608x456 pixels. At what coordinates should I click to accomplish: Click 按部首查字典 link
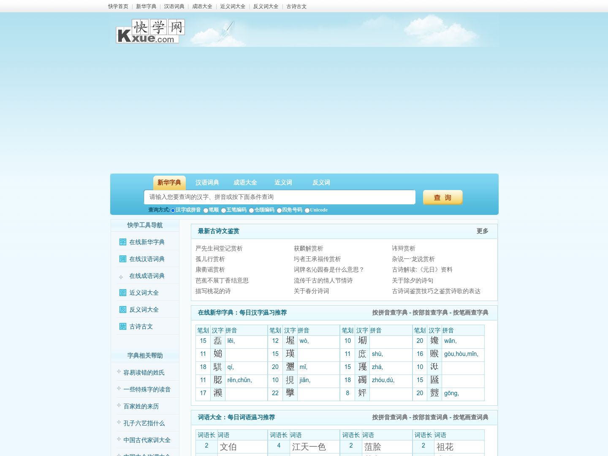point(430,312)
